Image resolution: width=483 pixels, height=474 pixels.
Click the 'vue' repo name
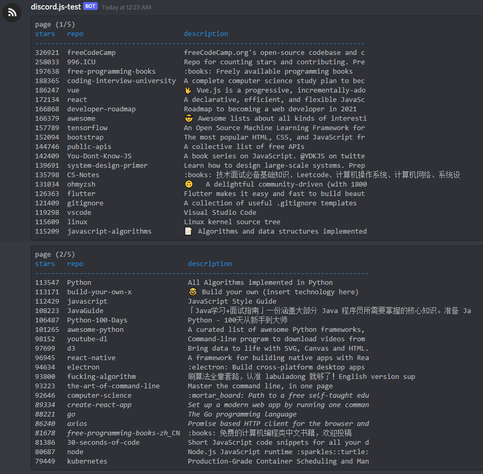click(73, 90)
